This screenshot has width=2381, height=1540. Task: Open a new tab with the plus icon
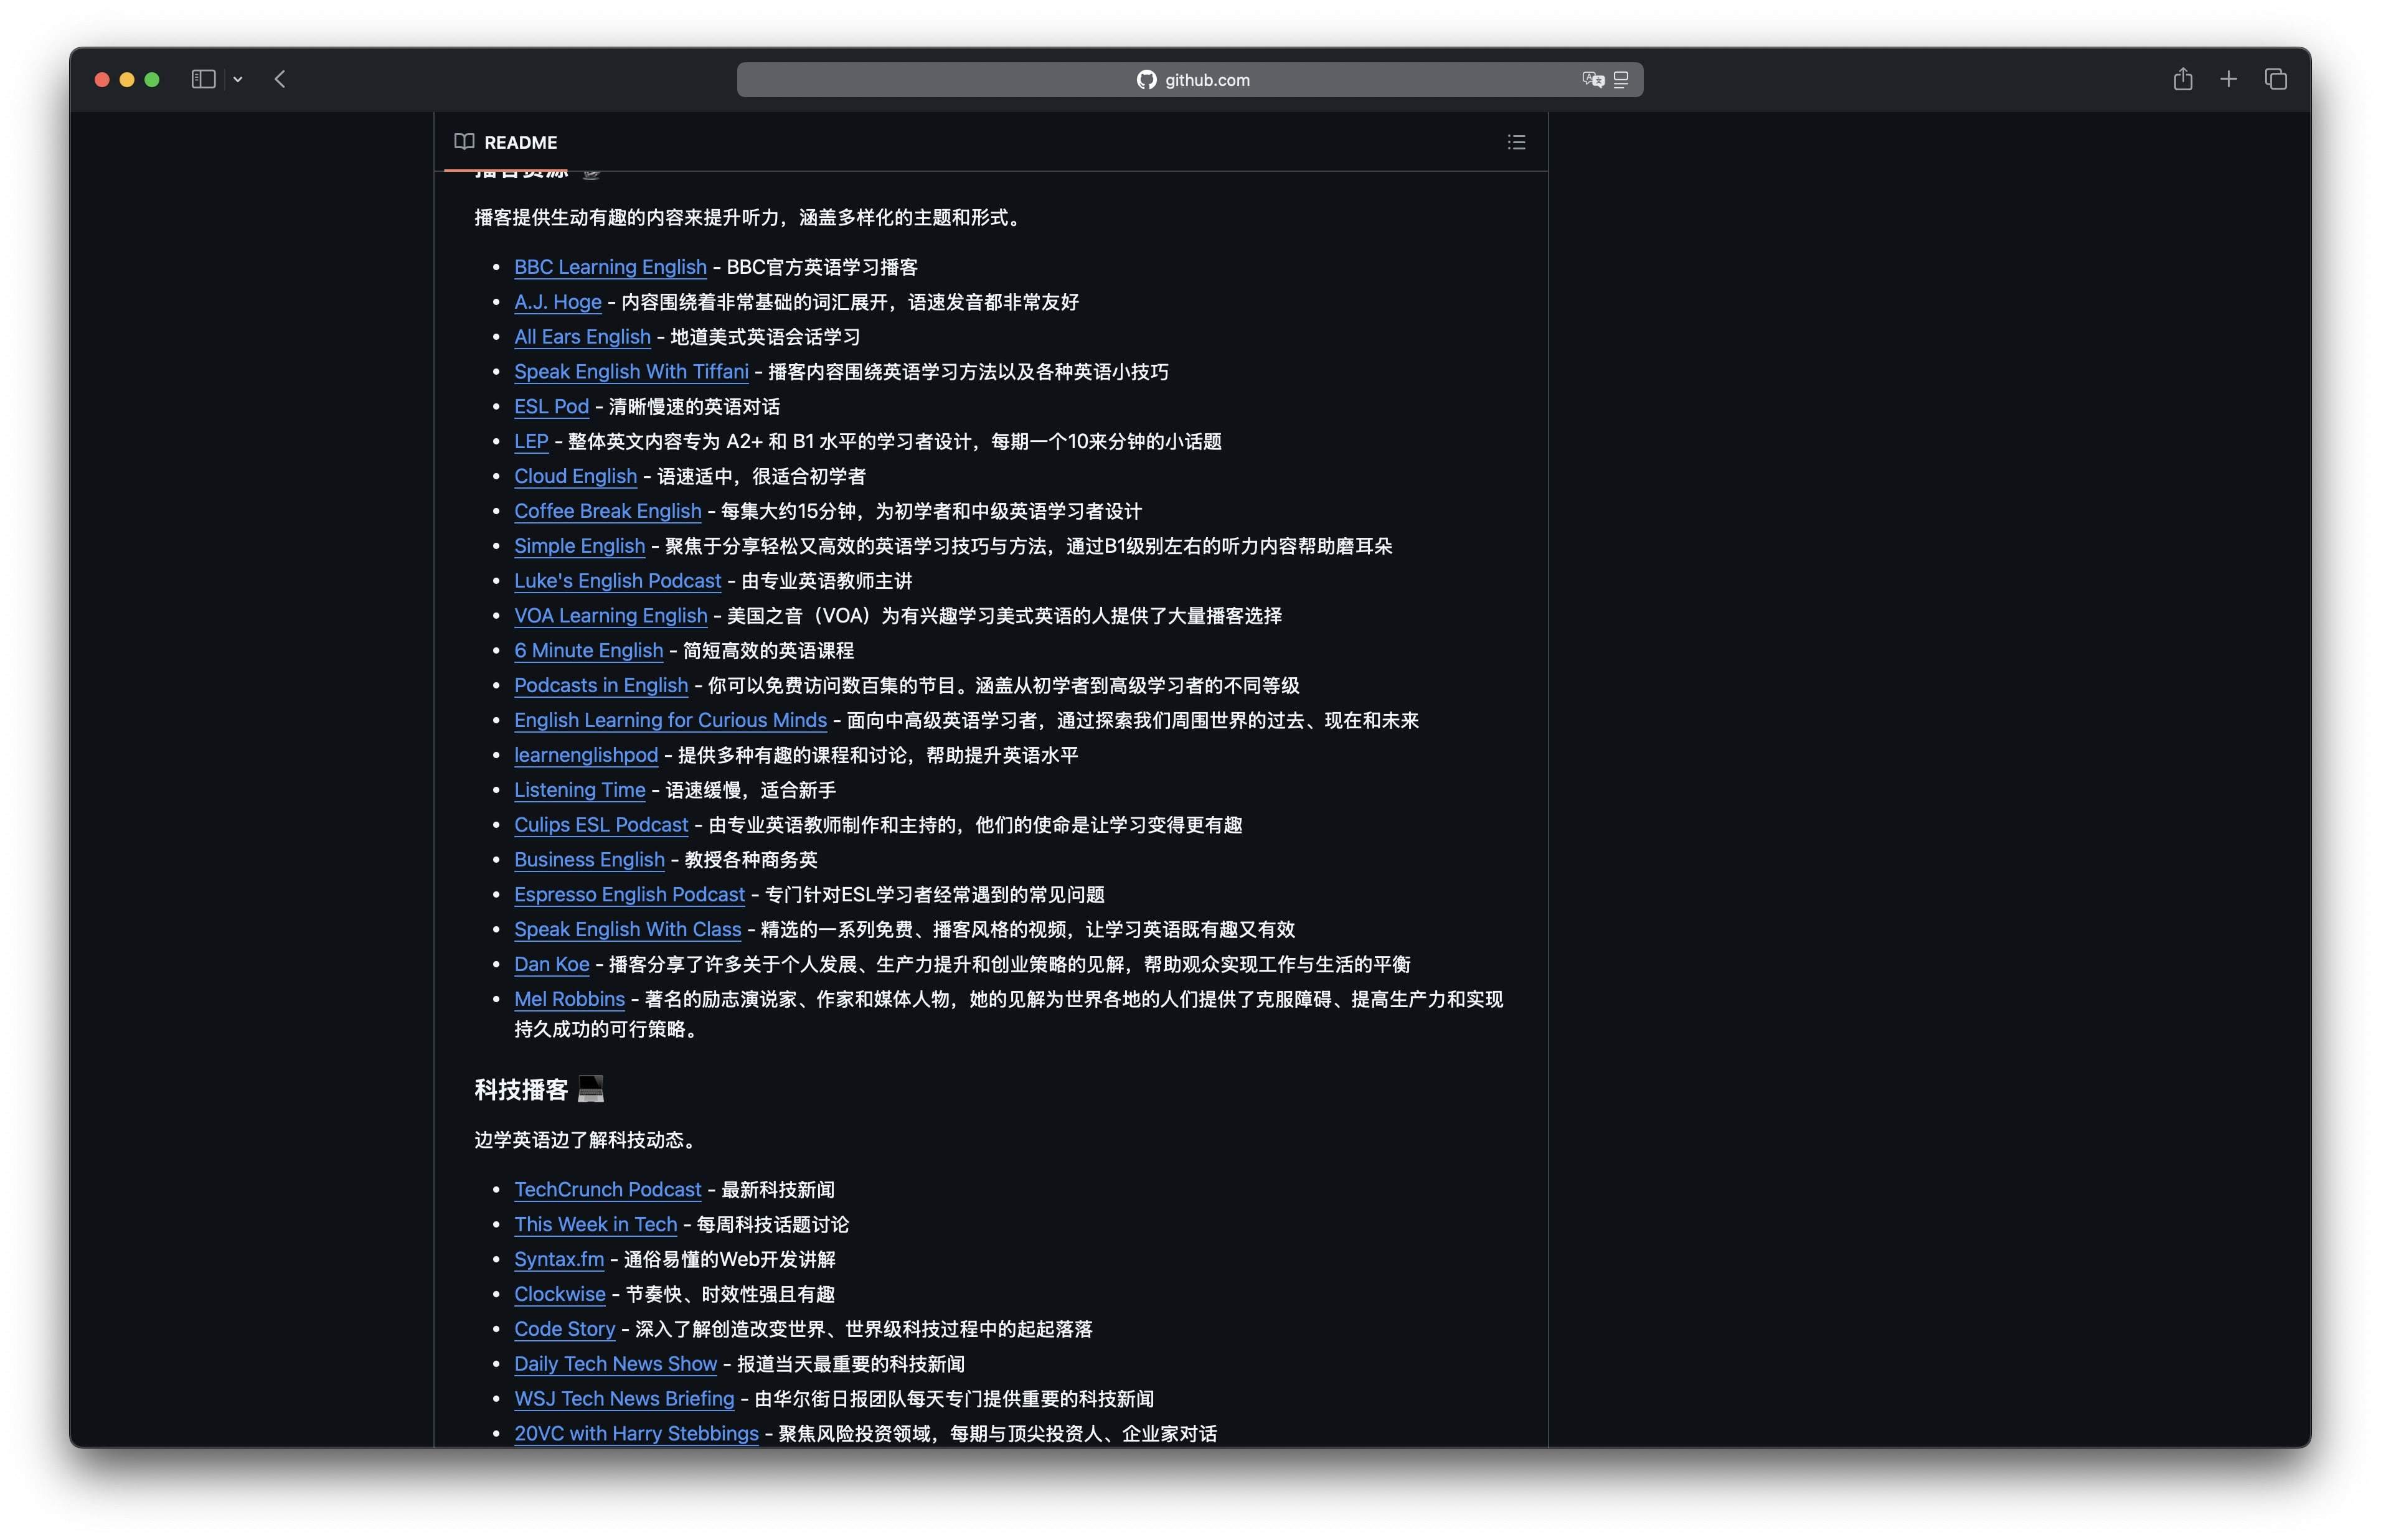2229,79
